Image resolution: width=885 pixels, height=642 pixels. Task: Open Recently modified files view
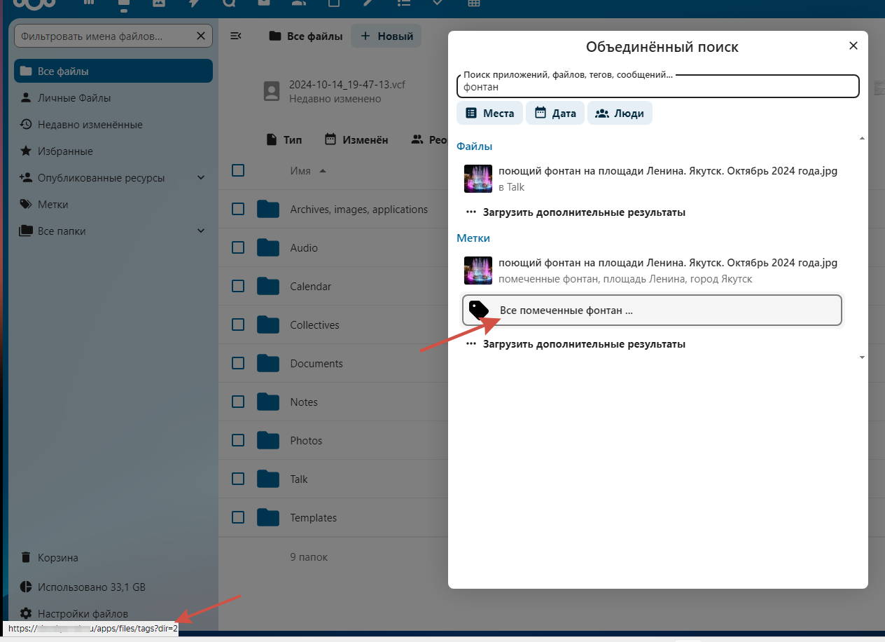click(90, 125)
